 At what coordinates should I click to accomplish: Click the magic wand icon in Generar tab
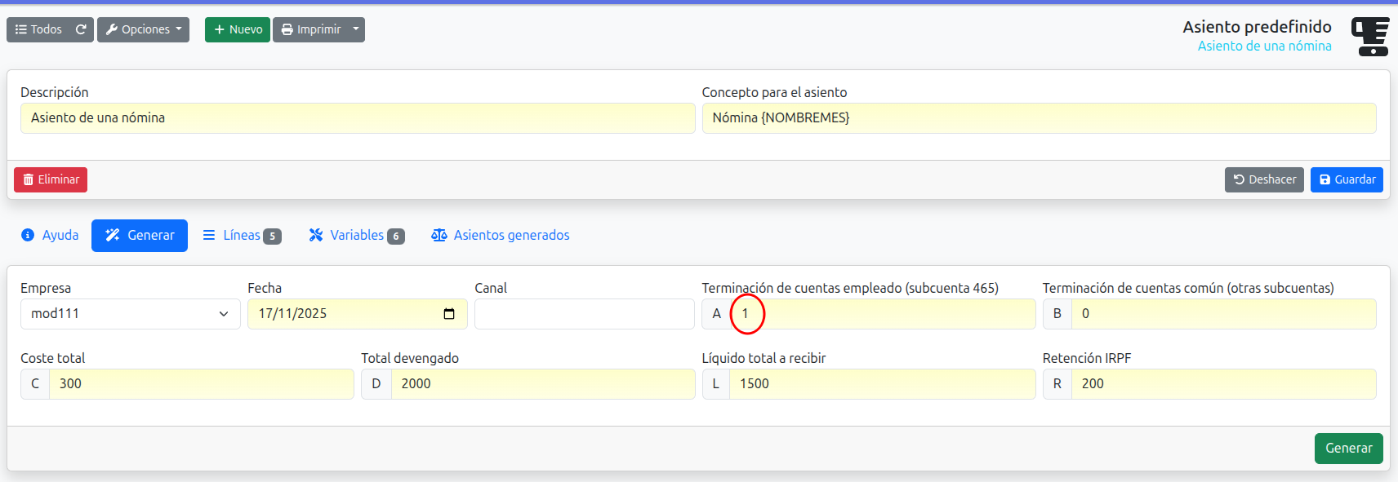[113, 236]
